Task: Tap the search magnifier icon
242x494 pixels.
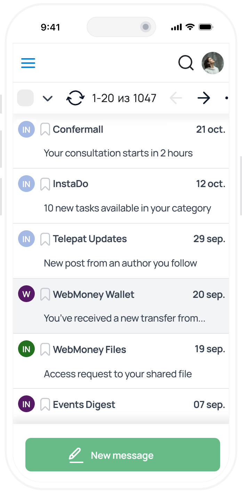Action: click(x=186, y=63)
